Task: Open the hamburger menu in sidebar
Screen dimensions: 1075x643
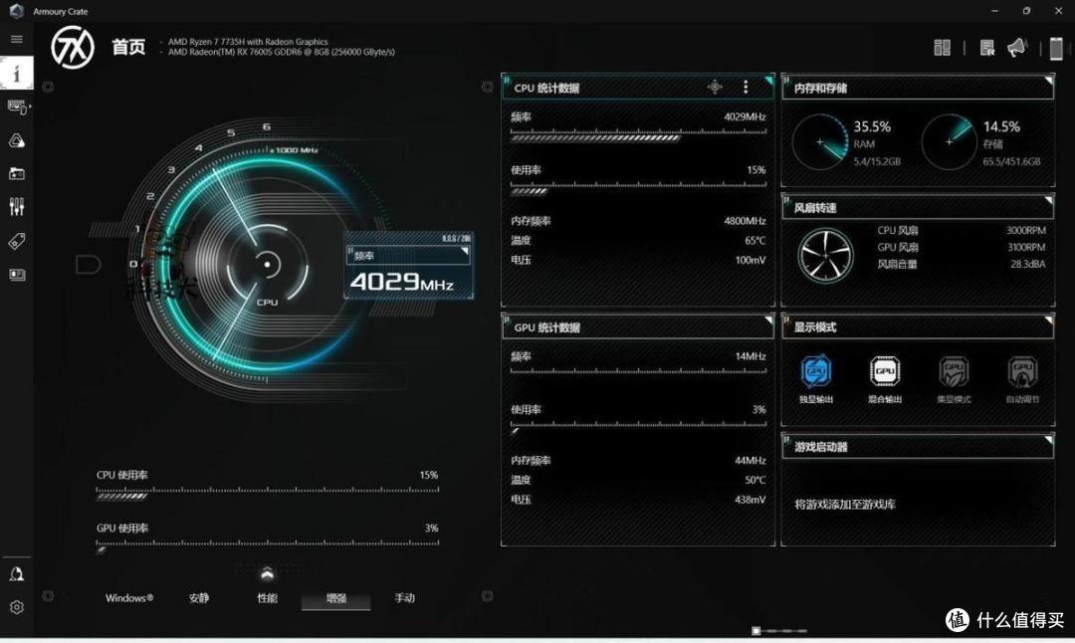Action: (x=17, y=39)
